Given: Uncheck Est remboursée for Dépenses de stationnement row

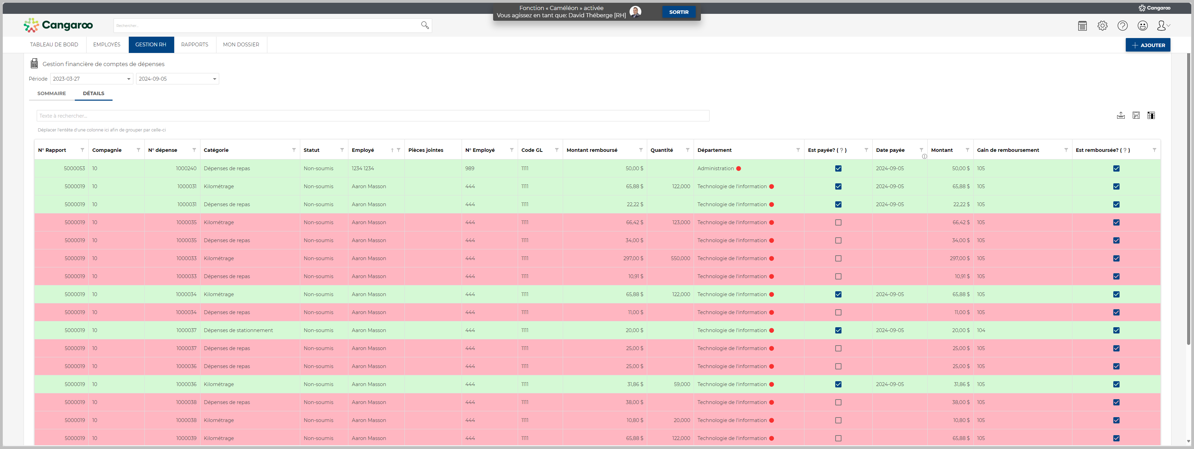Looking at the screenshot, I should pos(1116,330).
